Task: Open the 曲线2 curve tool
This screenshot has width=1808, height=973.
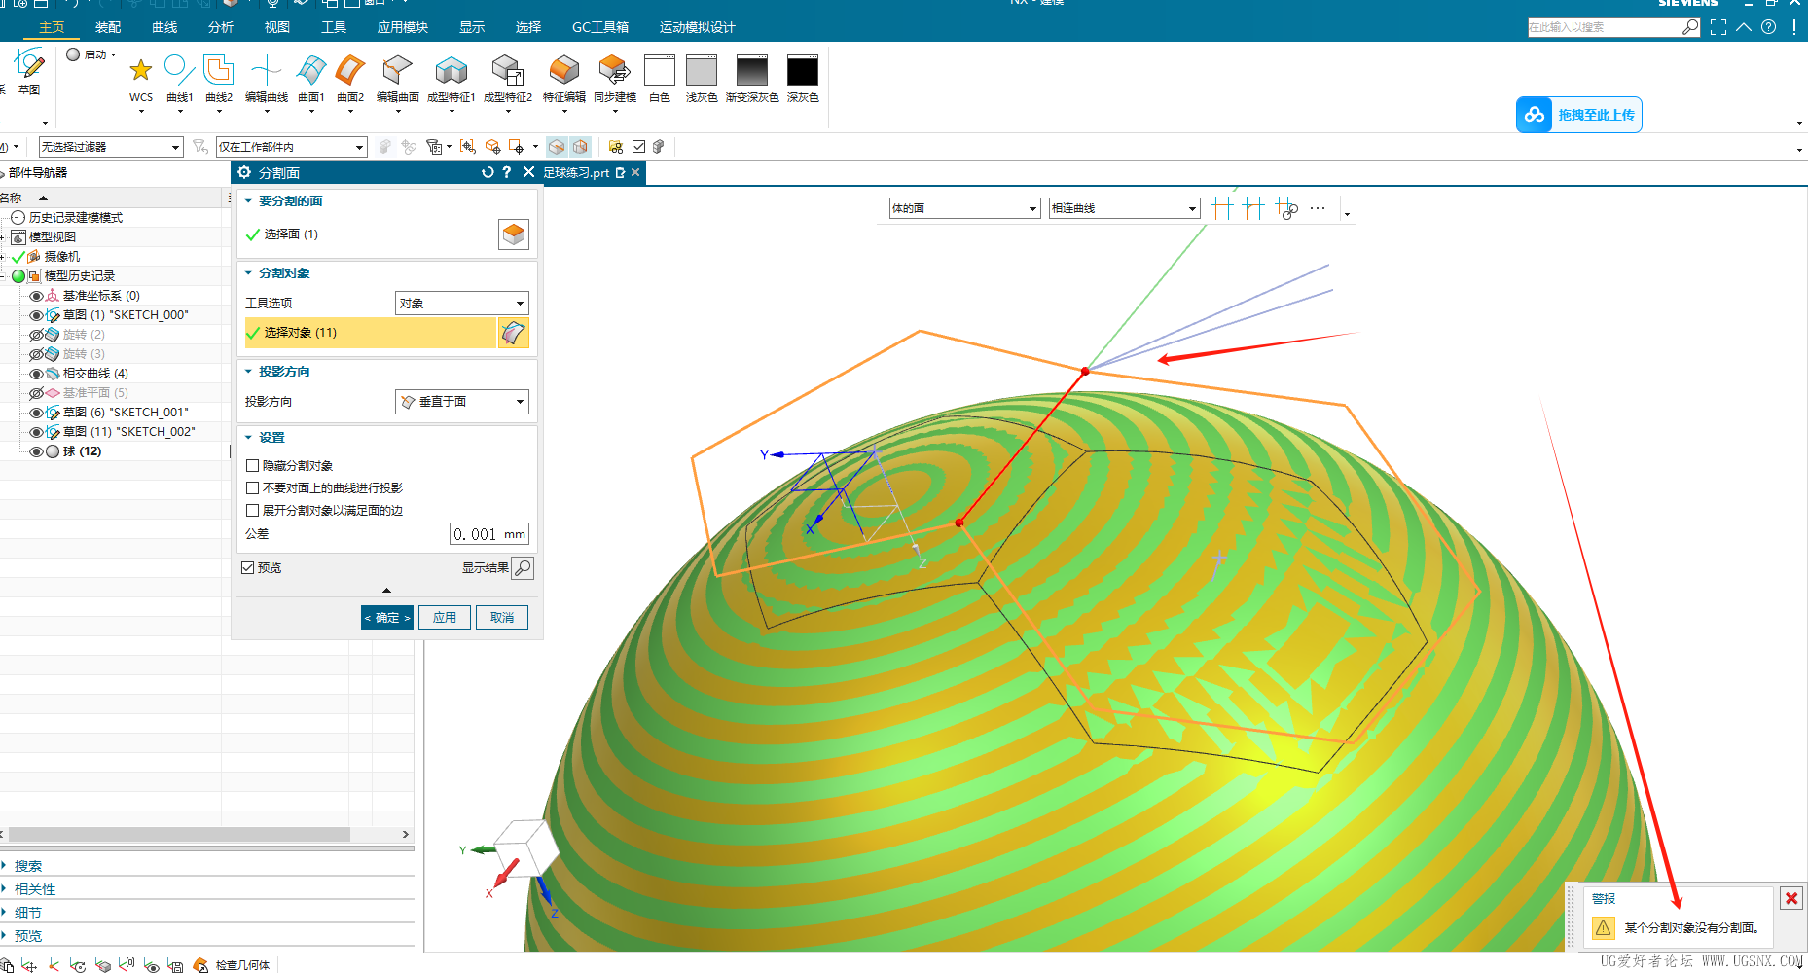Action: pyautogui.click(x=219, y=70)
